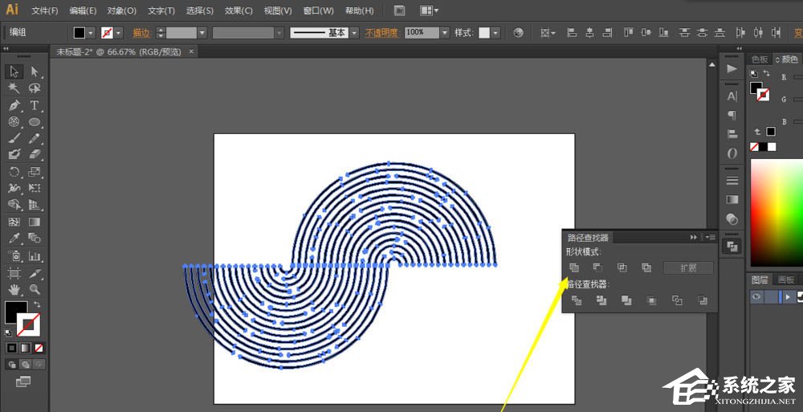Click the 扩展 button in Pathfinder

[x=687, y=268]
